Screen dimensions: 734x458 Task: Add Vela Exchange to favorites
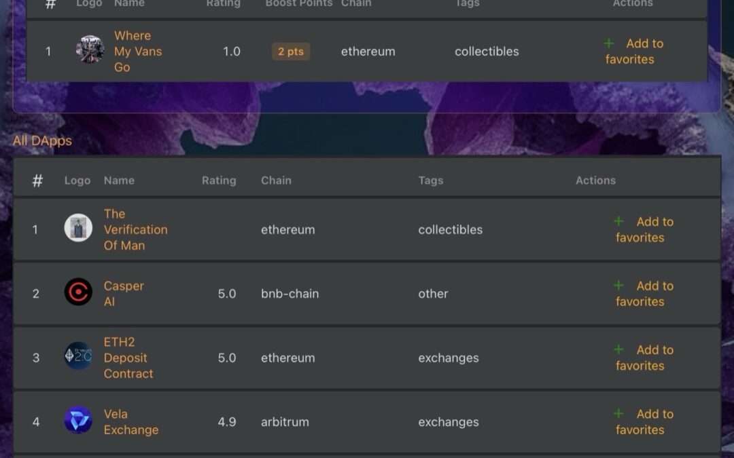[x=644, y=421]
